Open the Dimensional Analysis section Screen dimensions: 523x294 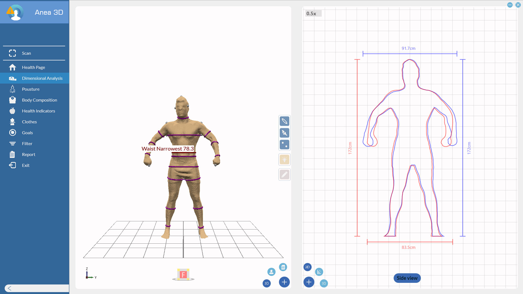point(42,78)
